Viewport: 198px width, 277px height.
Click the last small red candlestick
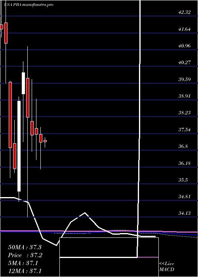point(45,141)
